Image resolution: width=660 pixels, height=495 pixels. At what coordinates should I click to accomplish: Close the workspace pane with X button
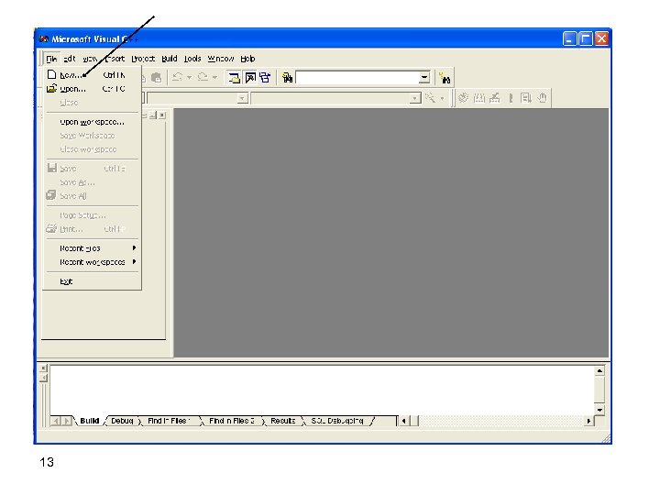(162, 115)
